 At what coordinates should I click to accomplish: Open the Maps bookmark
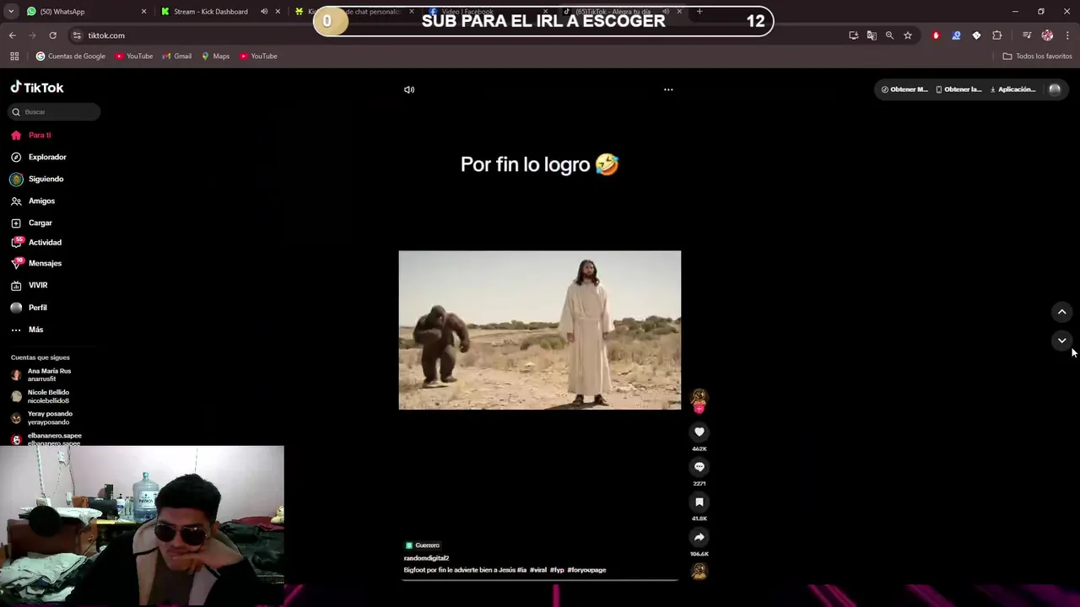[x=215, y=56]
